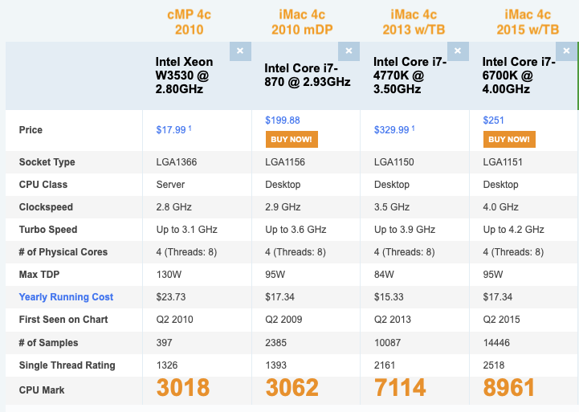The height and width of the screenshot is (412, 579).
Task: Click the Clockspeed row label
Action: [x=46, y=207]
